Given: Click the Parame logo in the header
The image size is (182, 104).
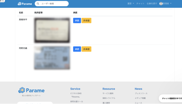Looking at the screenshot, I should pos(25,4).
